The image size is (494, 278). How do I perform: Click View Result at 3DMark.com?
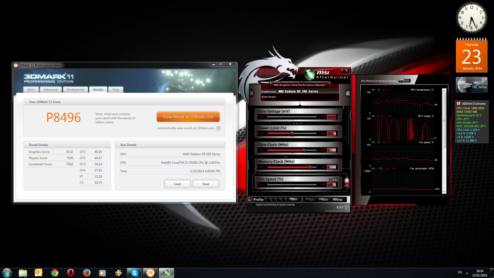pos(188,117)
